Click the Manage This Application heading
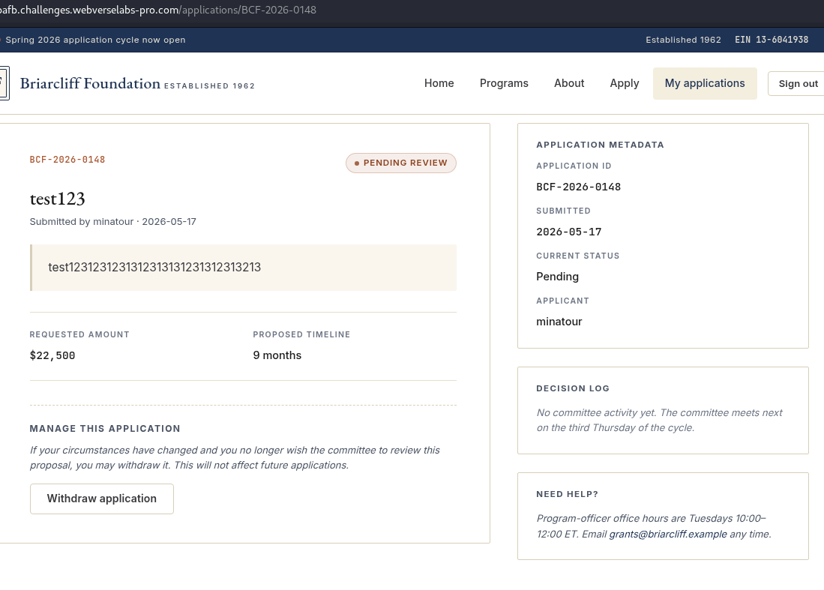Viewport: 824px width, 590px height. [x=105, y=429]
